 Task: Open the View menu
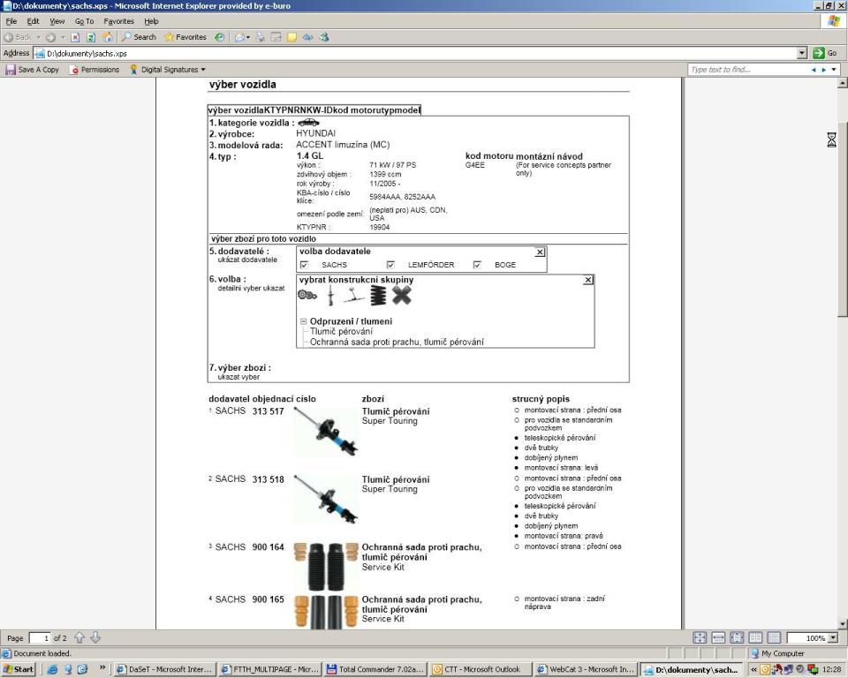(x=57, y=21)
